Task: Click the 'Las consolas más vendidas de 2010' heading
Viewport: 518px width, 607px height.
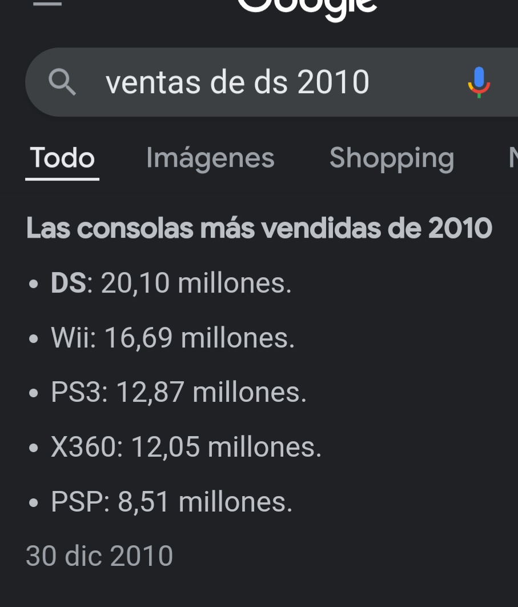Action: coord(259,228)
